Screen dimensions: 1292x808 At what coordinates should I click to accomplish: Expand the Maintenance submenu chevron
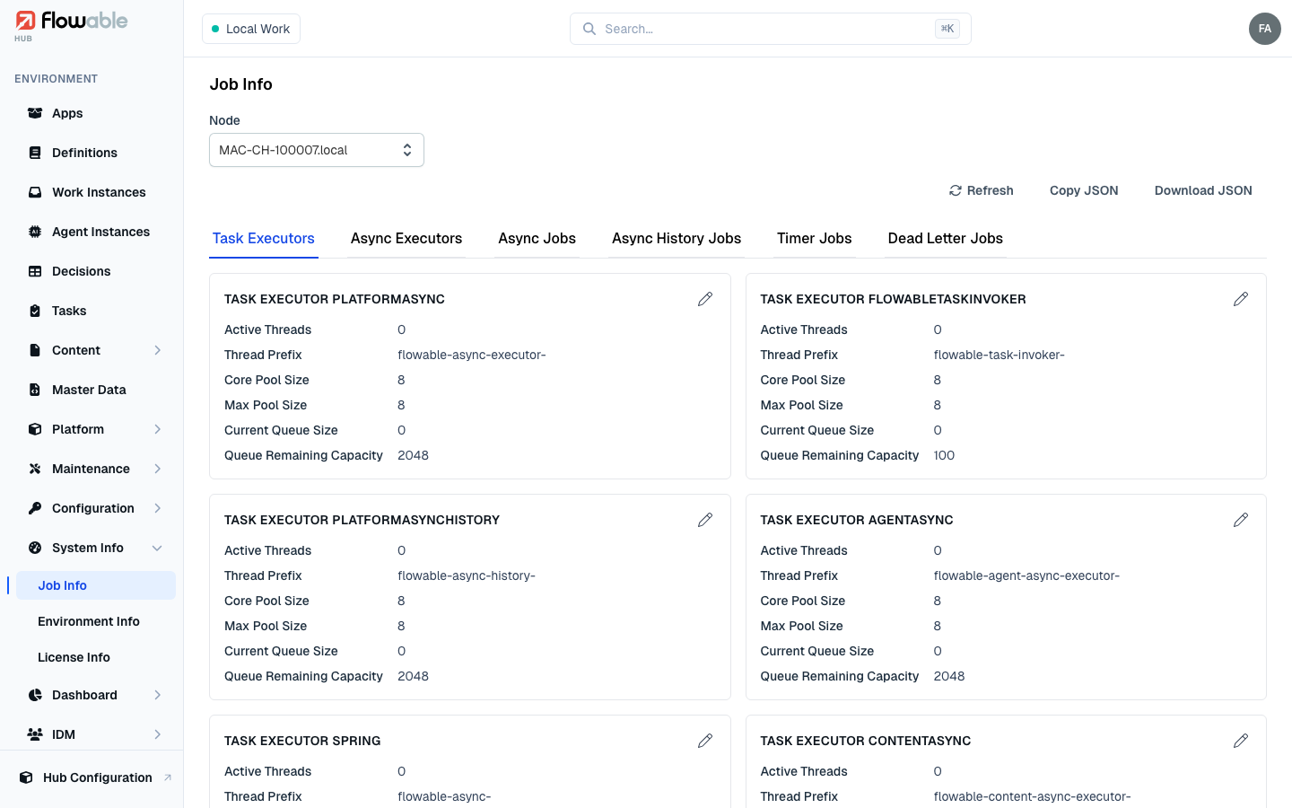pos(158,469)
